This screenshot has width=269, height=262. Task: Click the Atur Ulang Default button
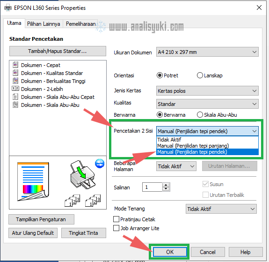(x=33, y=233)
